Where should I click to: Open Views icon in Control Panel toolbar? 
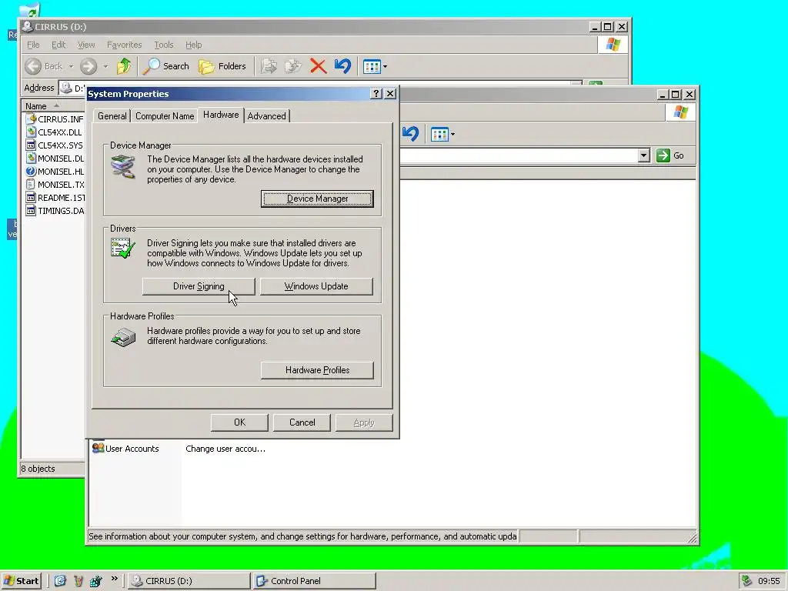pos(439,134)
